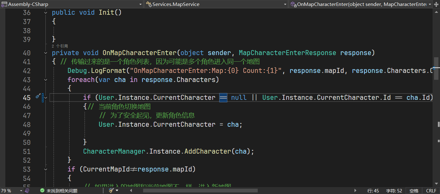This screenshot has width=440, height=194.
Task: Click the 空格 indentation indicator in status bar
Action: (x=414, y=191)
